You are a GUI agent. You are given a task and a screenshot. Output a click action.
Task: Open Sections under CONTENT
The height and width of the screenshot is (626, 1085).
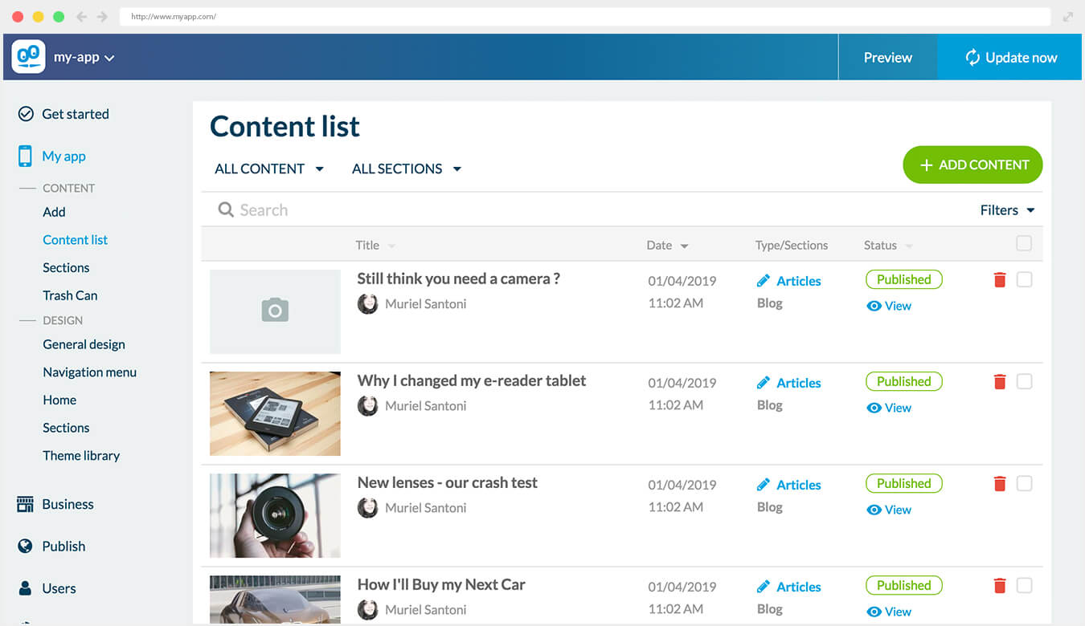click(x=66, y=267)
